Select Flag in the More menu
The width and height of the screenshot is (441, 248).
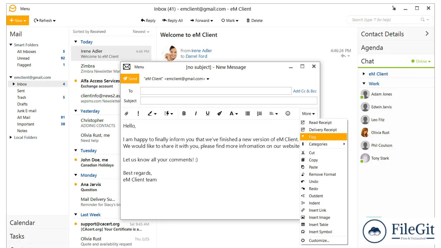[x=324, y=137]
